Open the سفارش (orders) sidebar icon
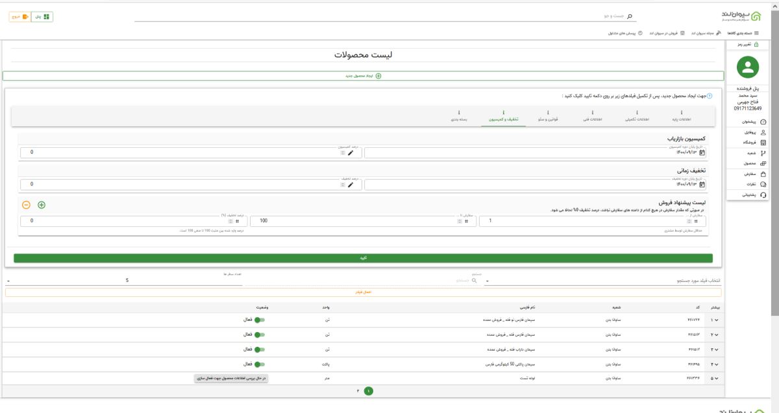 pos(763,174)
